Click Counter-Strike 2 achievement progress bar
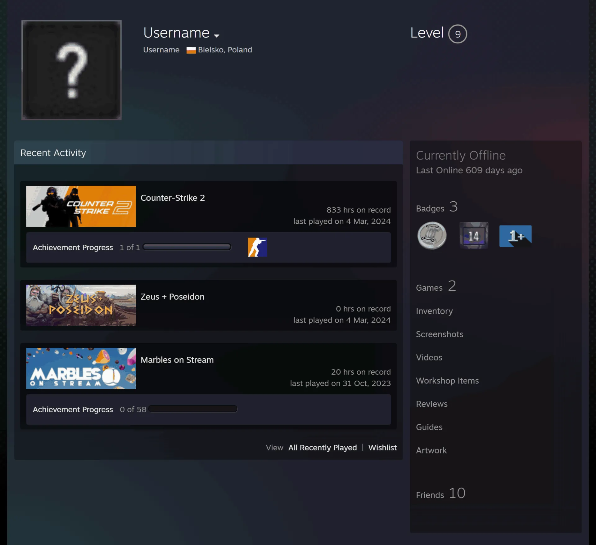 pyautogui.click(x=187, y=247)
